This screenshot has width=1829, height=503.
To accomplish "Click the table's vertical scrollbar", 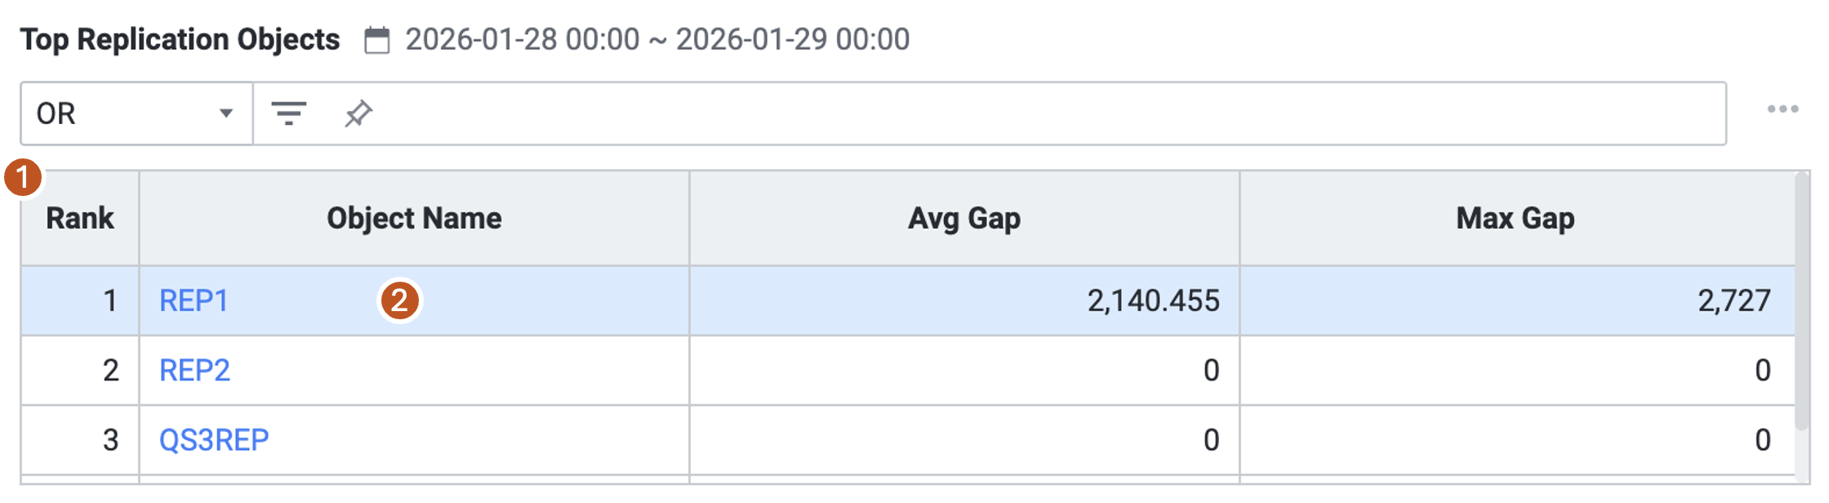I will [x=1802, y=302].
